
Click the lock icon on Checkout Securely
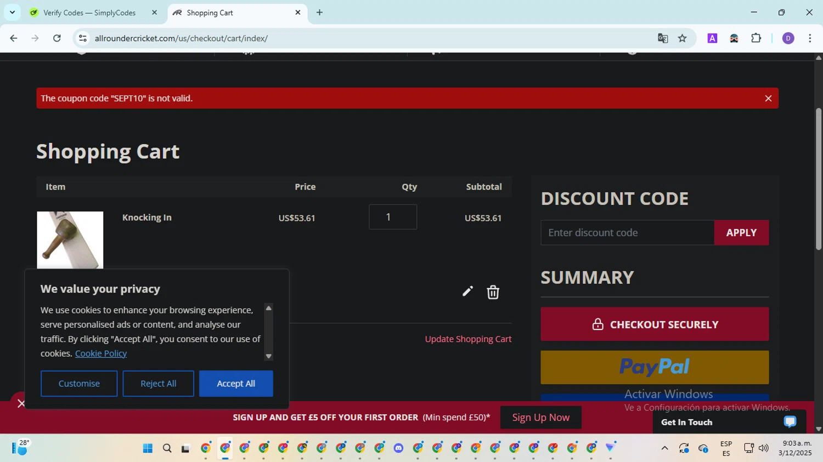point(597,324)
